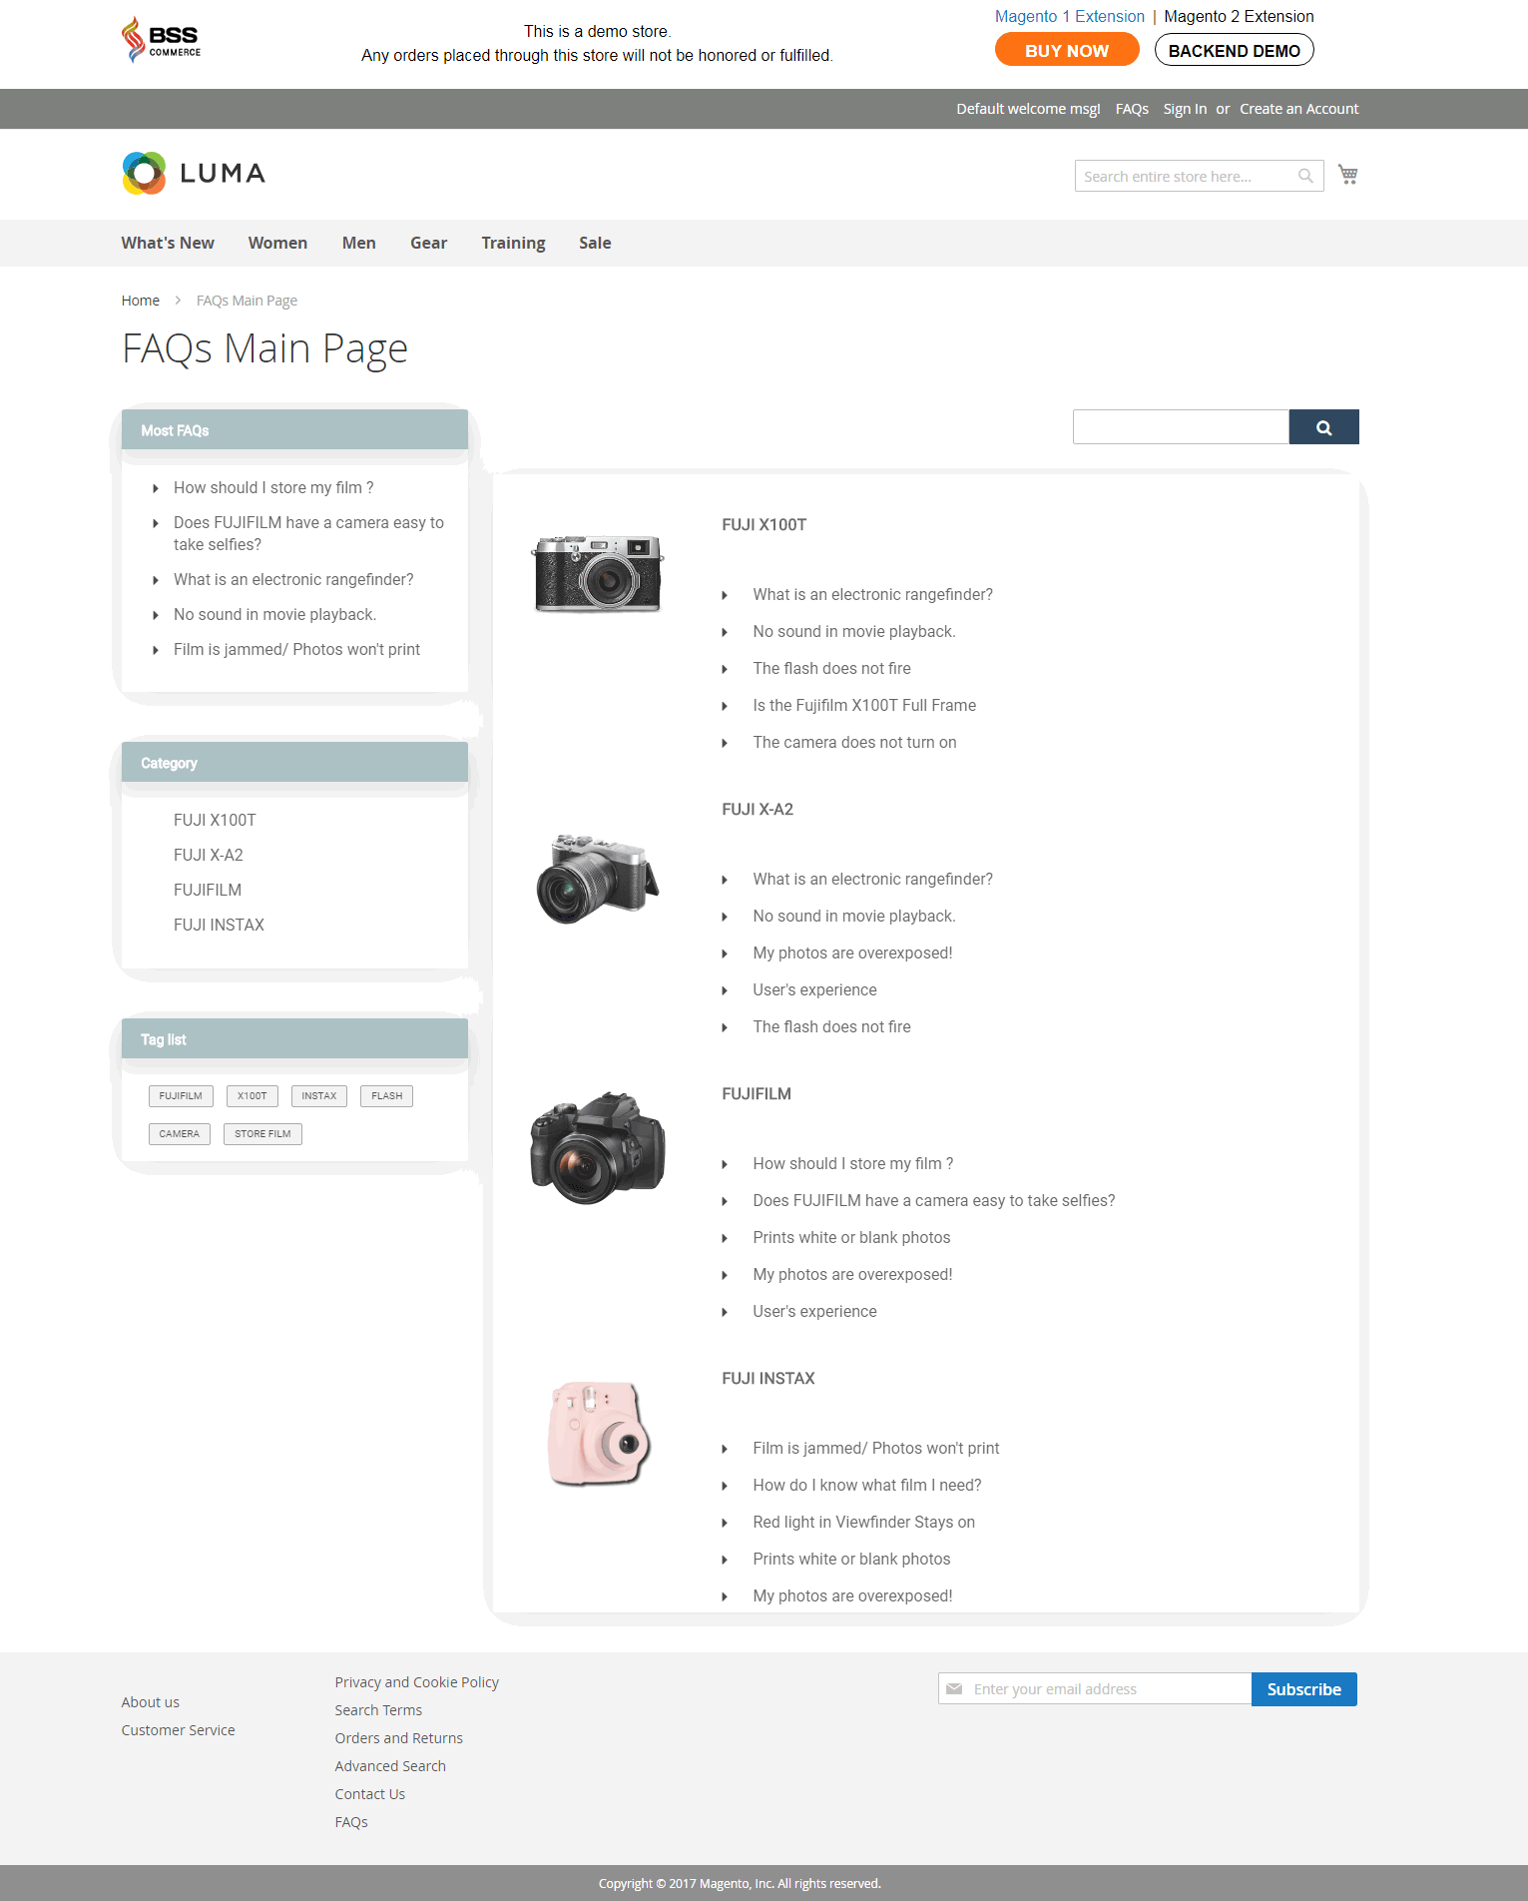Open About us footer link
This screenshot has width=1528, height=1901.
coord(151,1702)
